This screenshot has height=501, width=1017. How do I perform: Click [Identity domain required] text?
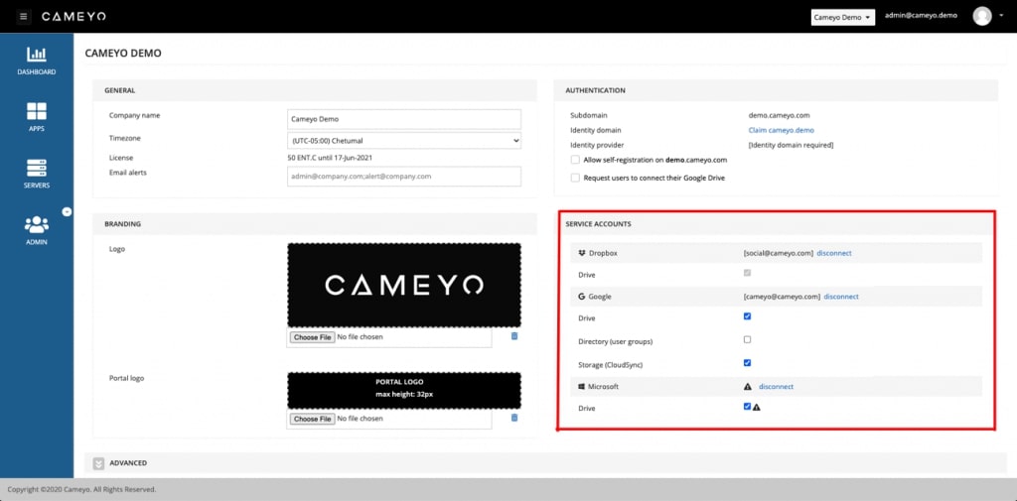pyautogui.click(x=791, y=145)
